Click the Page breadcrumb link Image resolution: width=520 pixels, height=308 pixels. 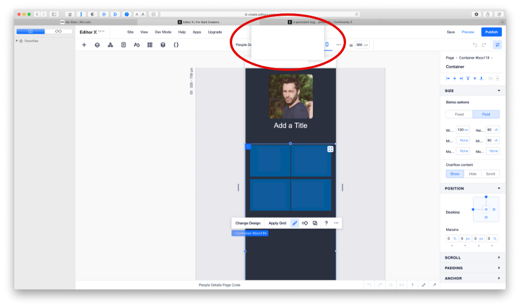click(450, 58)
